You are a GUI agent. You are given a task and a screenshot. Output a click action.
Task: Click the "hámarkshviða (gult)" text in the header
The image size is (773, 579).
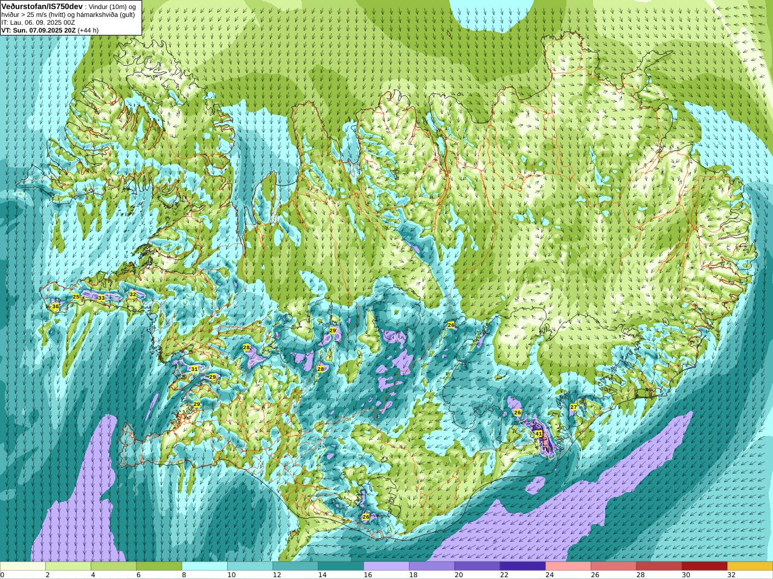tap(104, 14)
